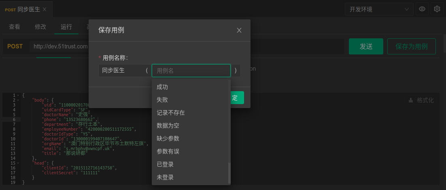The image size is (446, 190).
Task: Select 数据为空 from the dropdown list
Action: coord(168,125)
